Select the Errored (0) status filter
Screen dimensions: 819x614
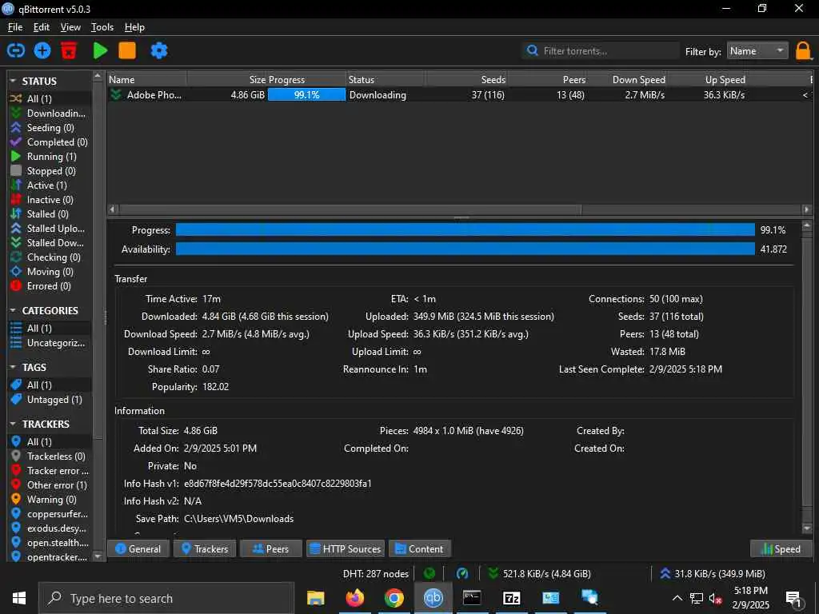50,286
